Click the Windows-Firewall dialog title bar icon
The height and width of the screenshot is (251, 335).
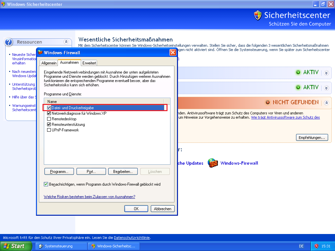[40, 53]
